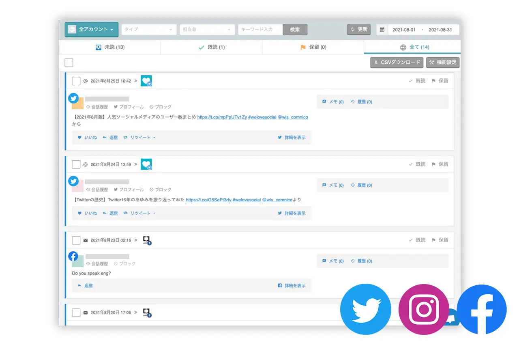
Task: Click いいね on the August 24 tweet
Action: coord(87,213)
